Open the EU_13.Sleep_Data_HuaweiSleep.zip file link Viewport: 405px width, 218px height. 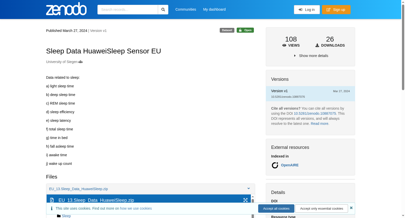[78, 189]
